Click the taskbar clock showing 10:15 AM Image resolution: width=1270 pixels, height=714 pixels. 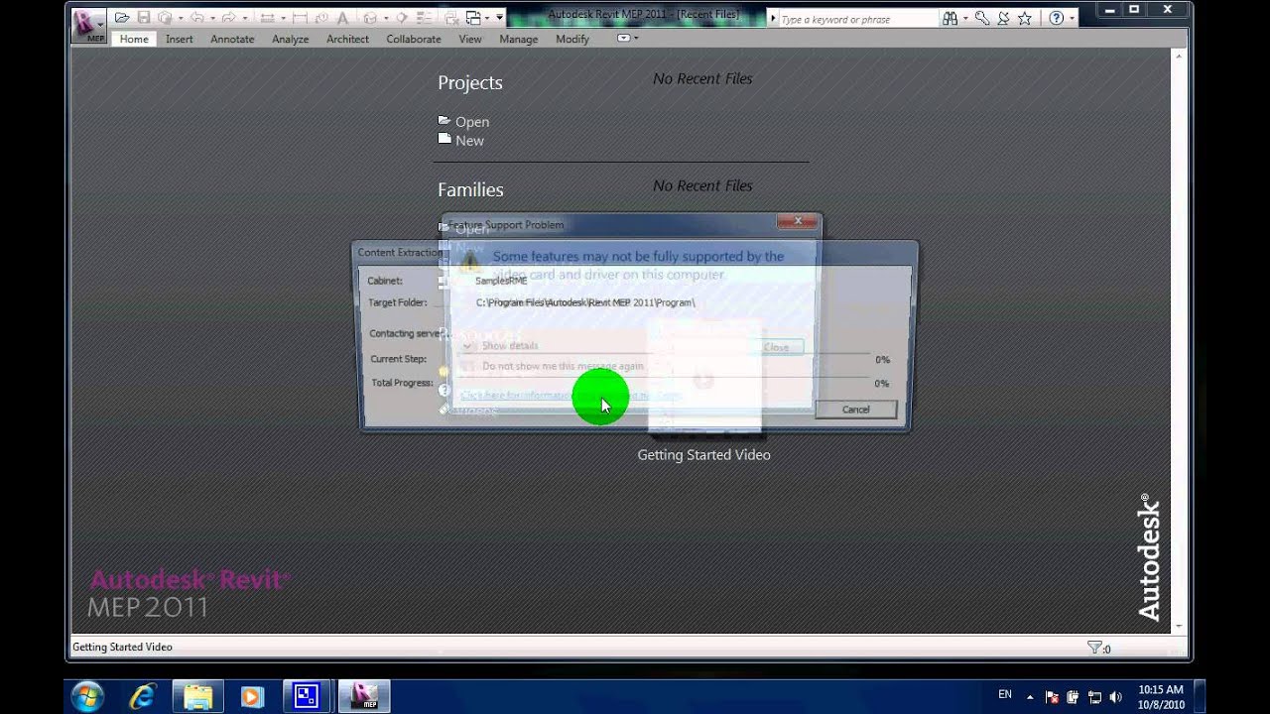[1160, 696]
